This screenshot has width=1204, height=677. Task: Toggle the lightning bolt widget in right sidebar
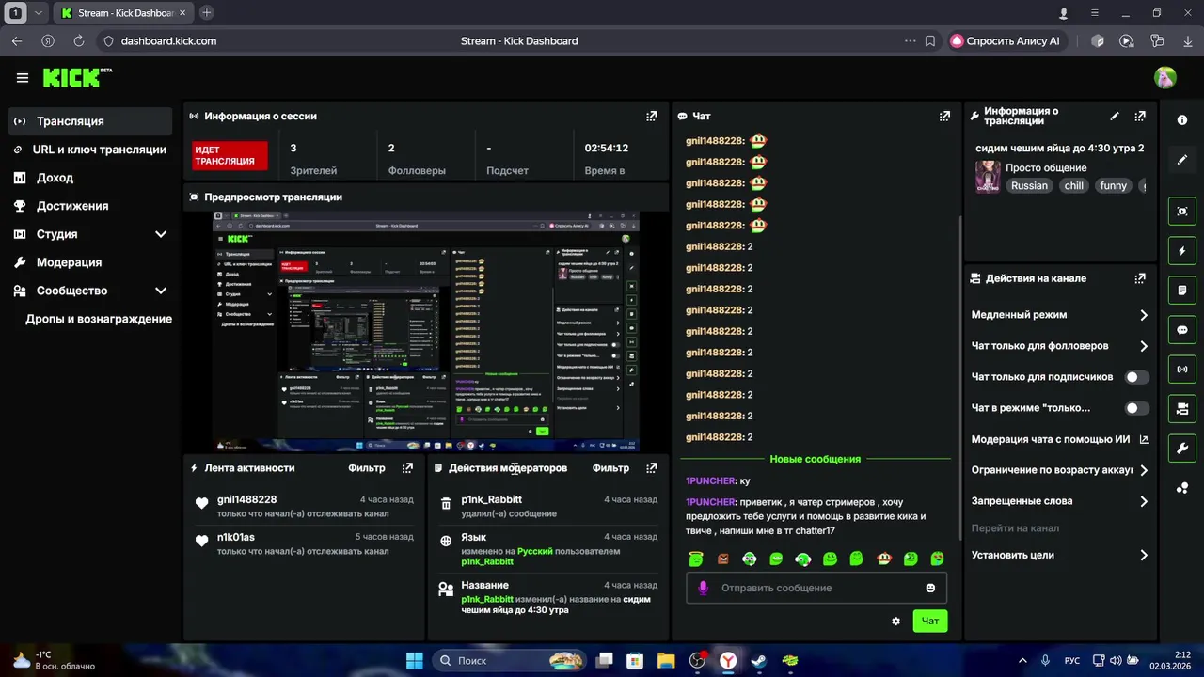[x=1182, y=251]
